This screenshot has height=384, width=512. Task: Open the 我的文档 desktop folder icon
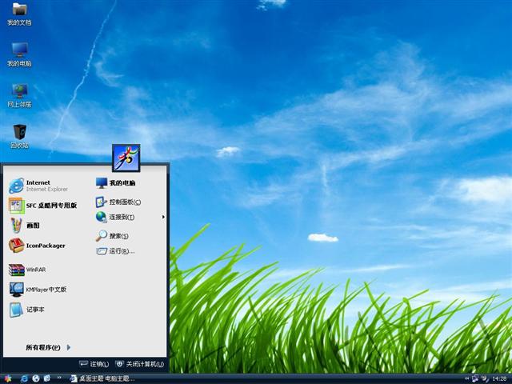(19, 14)
